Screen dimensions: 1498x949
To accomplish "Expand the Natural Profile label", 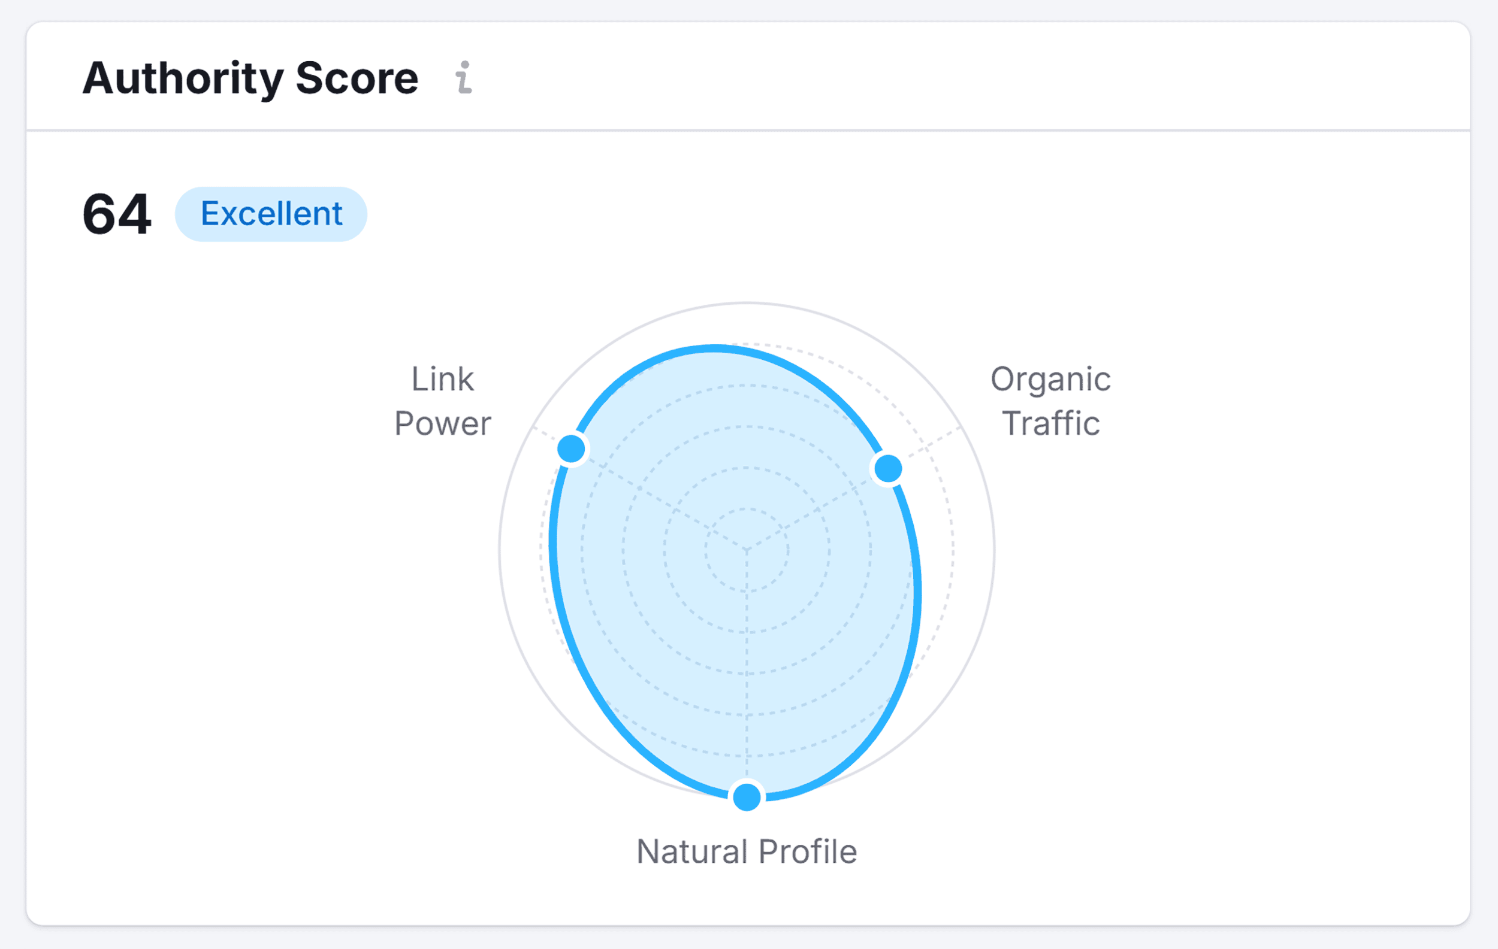I will click(746, 851).
